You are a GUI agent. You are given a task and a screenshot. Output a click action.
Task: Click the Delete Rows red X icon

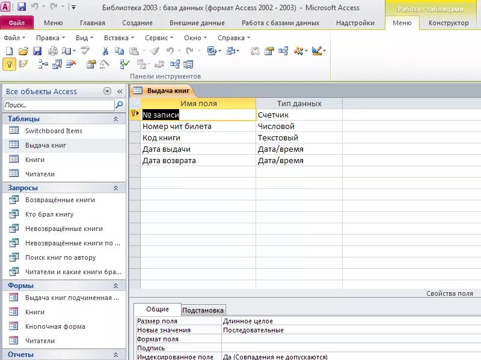tap(71, 64)
